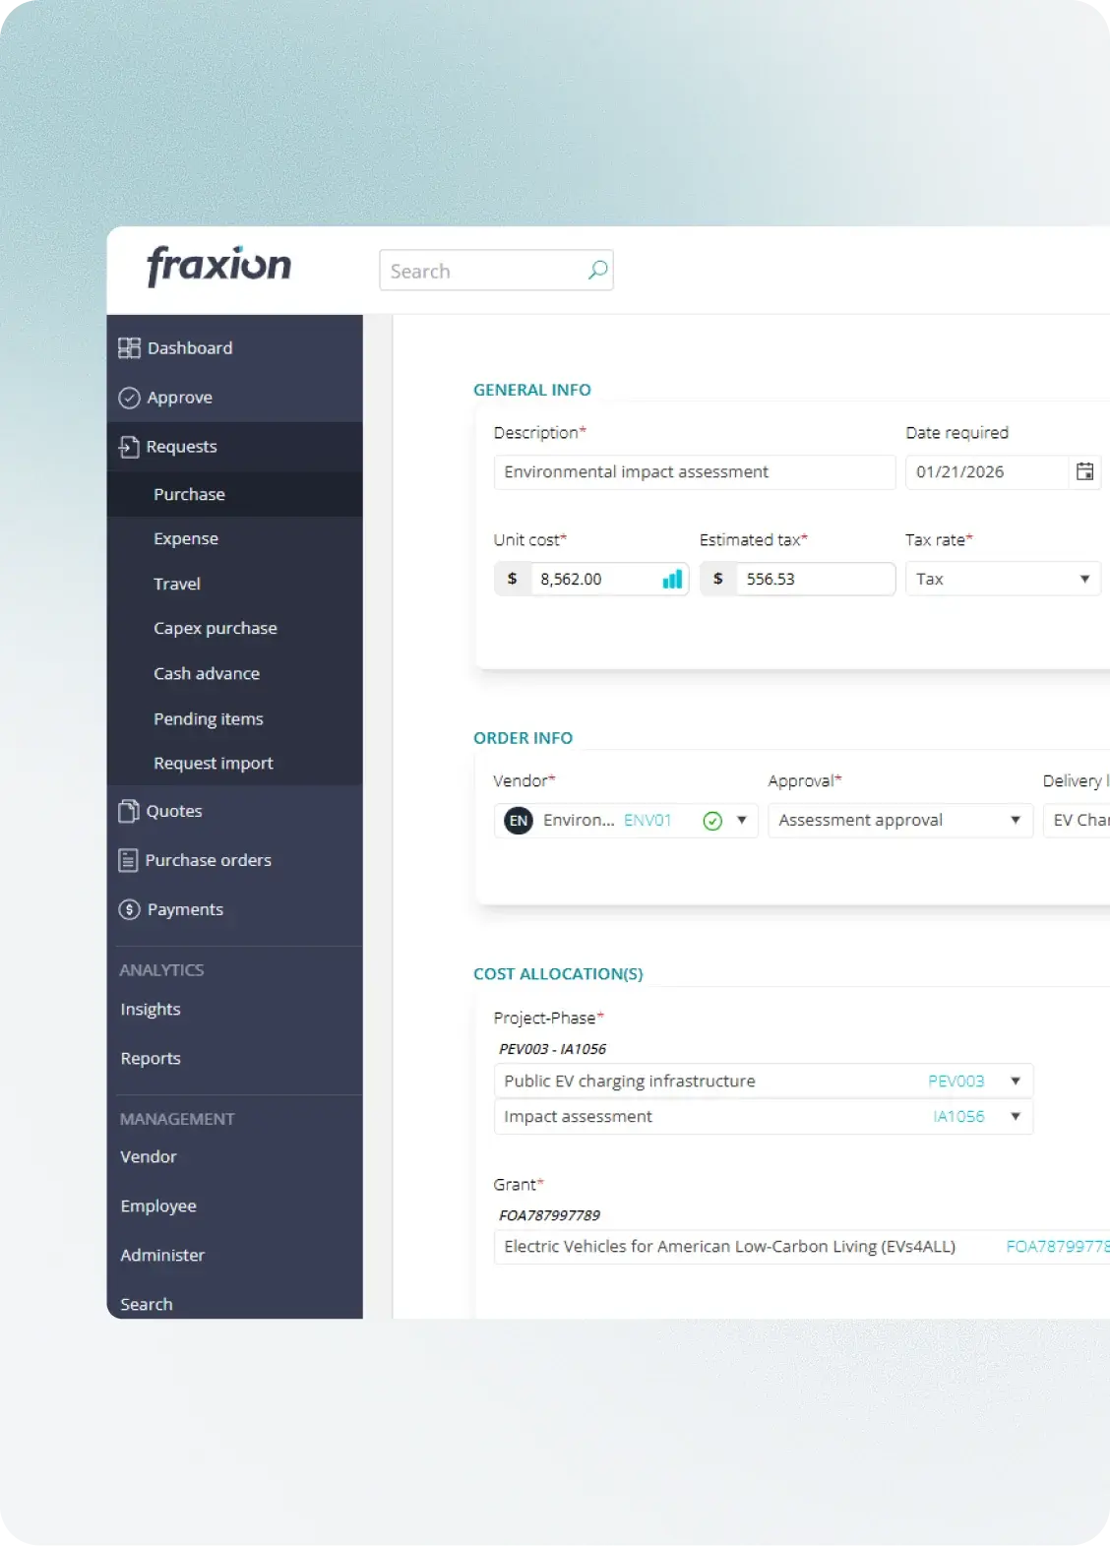Click the Purchase orders list icon

point(128,860)
